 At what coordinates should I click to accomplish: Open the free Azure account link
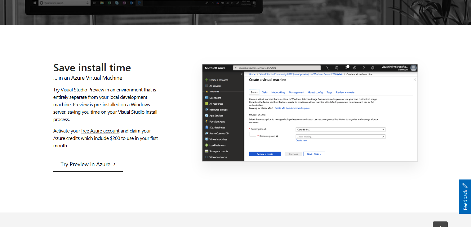[100, 131]
